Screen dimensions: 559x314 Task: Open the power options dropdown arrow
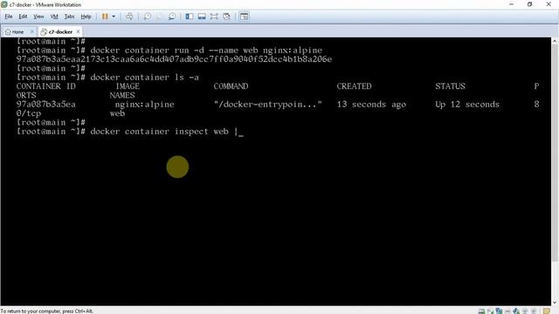(114, 17)
